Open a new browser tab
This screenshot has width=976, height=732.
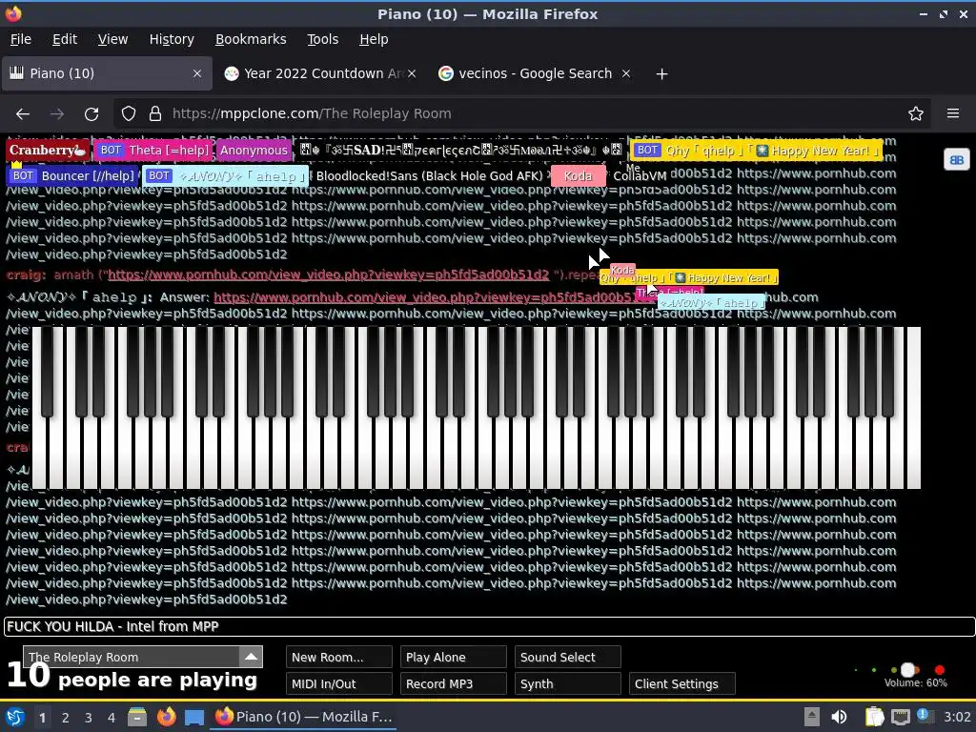[661, 74]
